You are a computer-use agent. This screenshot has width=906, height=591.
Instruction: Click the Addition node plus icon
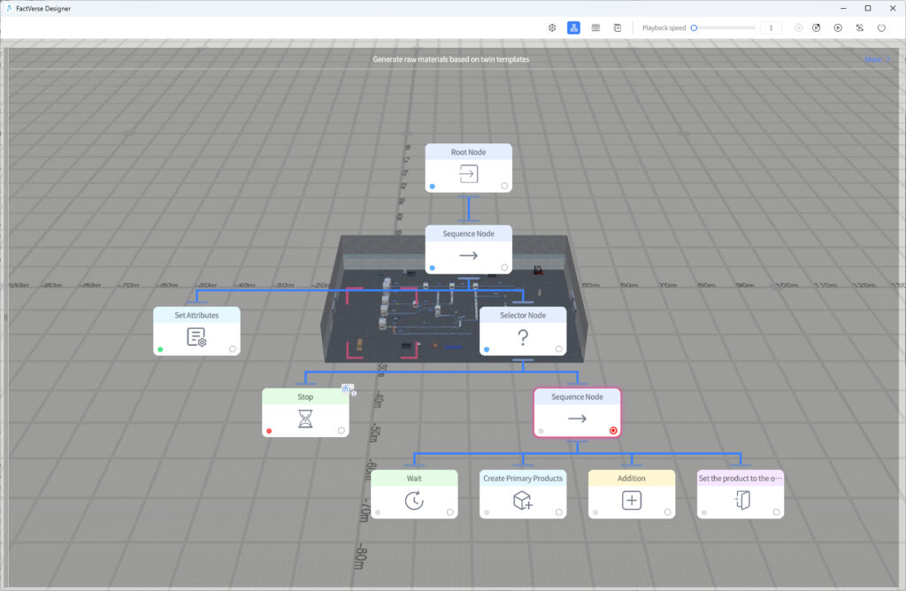[632, 500]
